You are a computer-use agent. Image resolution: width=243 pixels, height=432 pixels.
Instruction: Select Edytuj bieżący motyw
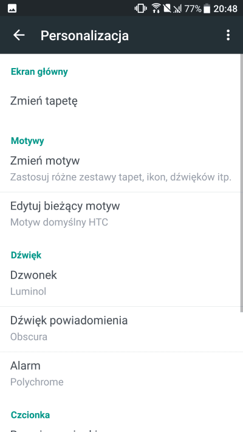pyautogui.click(x=120, y=214)
